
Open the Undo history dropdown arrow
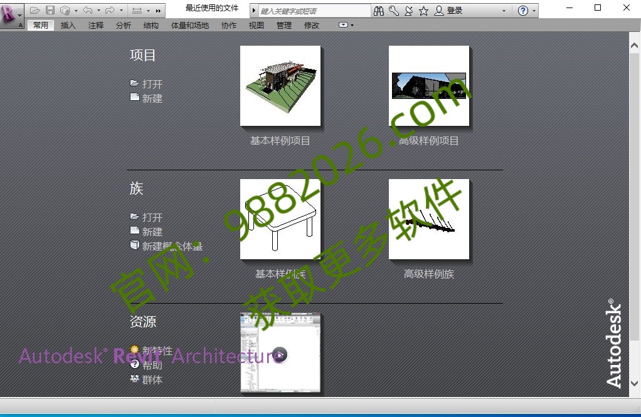tap(98, 11)
